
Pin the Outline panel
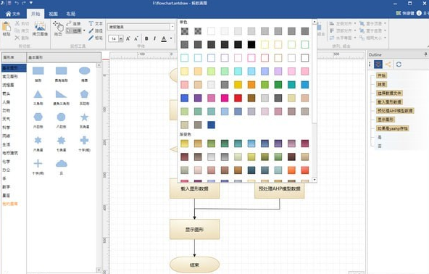(425, 54)
